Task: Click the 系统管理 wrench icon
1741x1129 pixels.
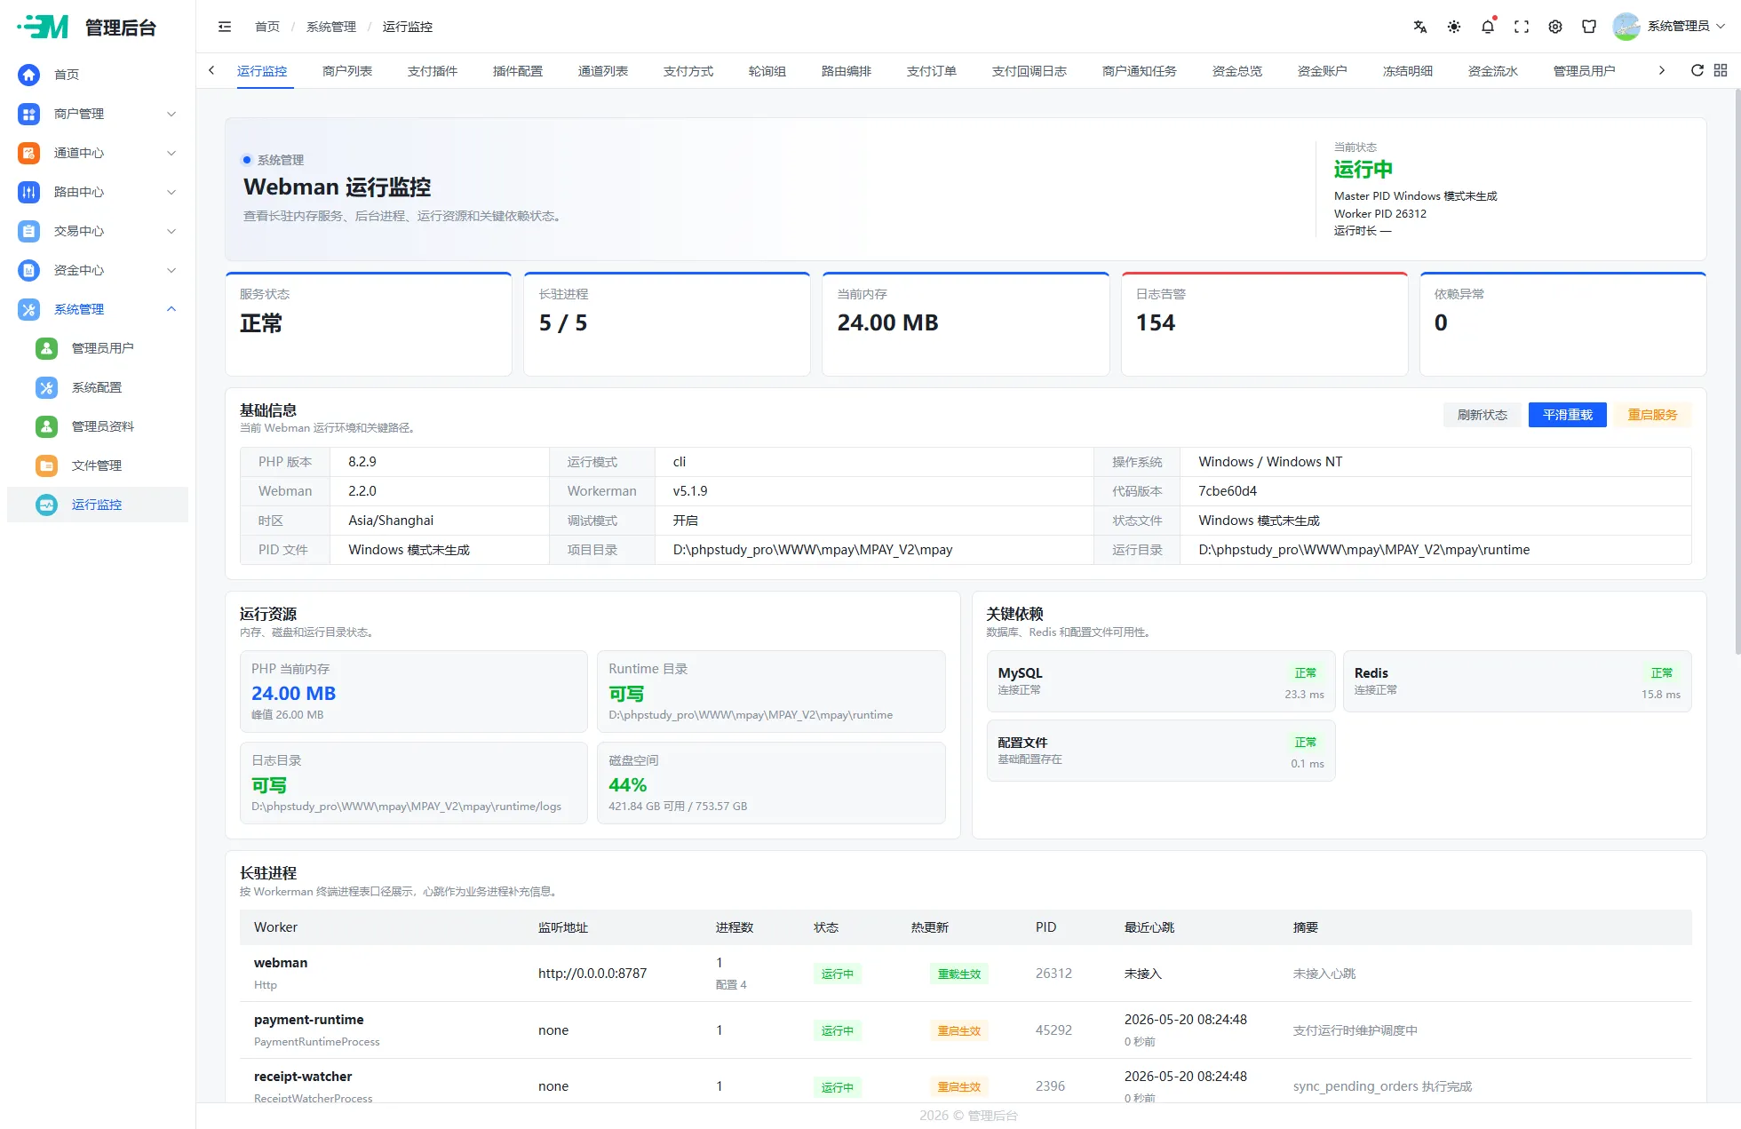Action: point(28,309)
